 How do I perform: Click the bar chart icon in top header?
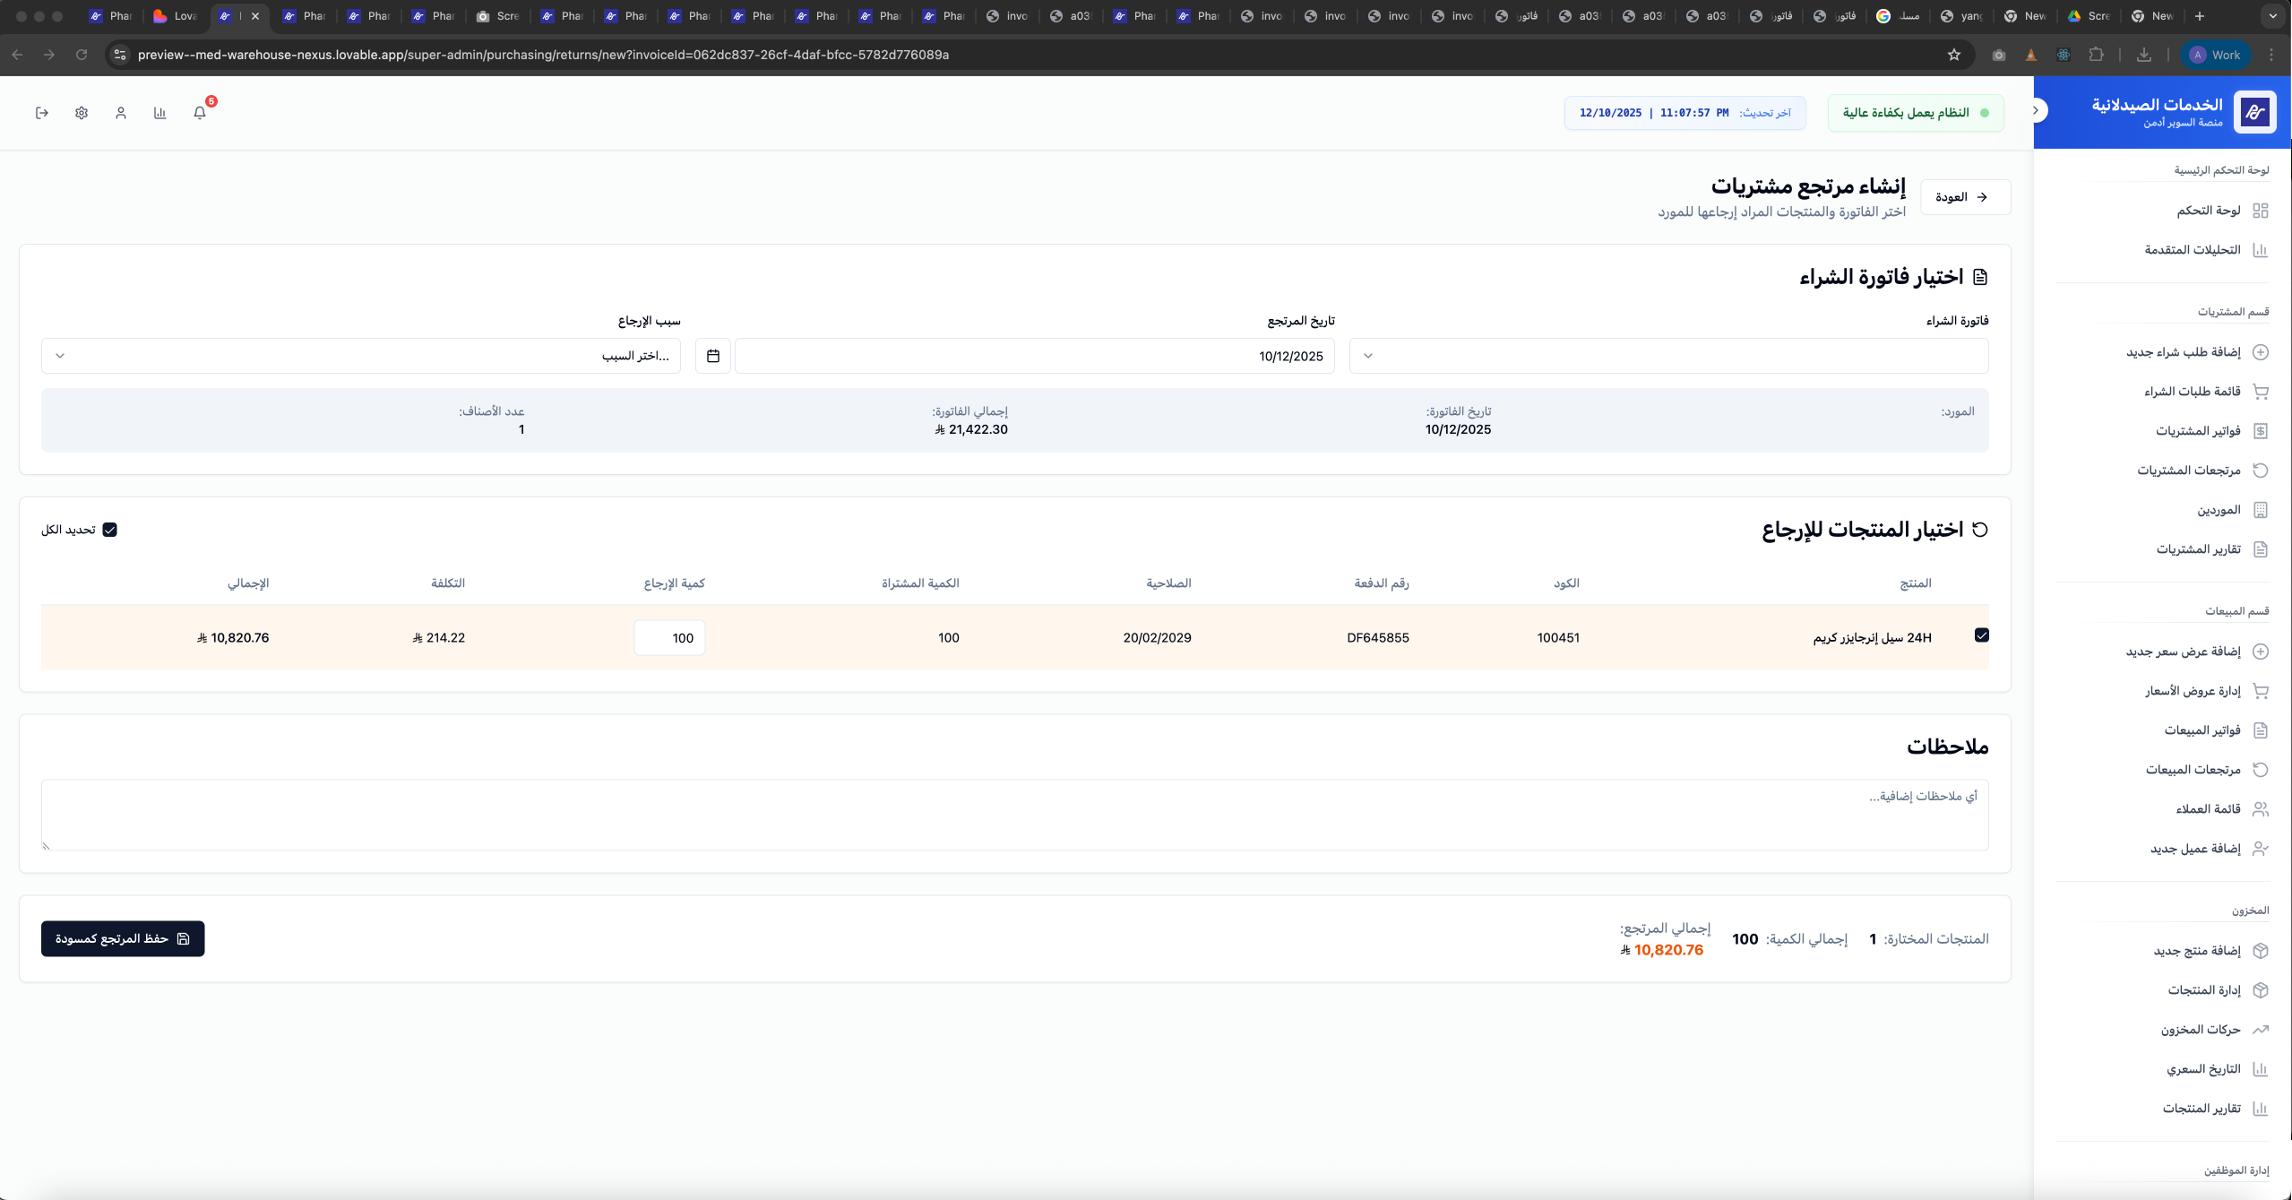coord(160,113)
